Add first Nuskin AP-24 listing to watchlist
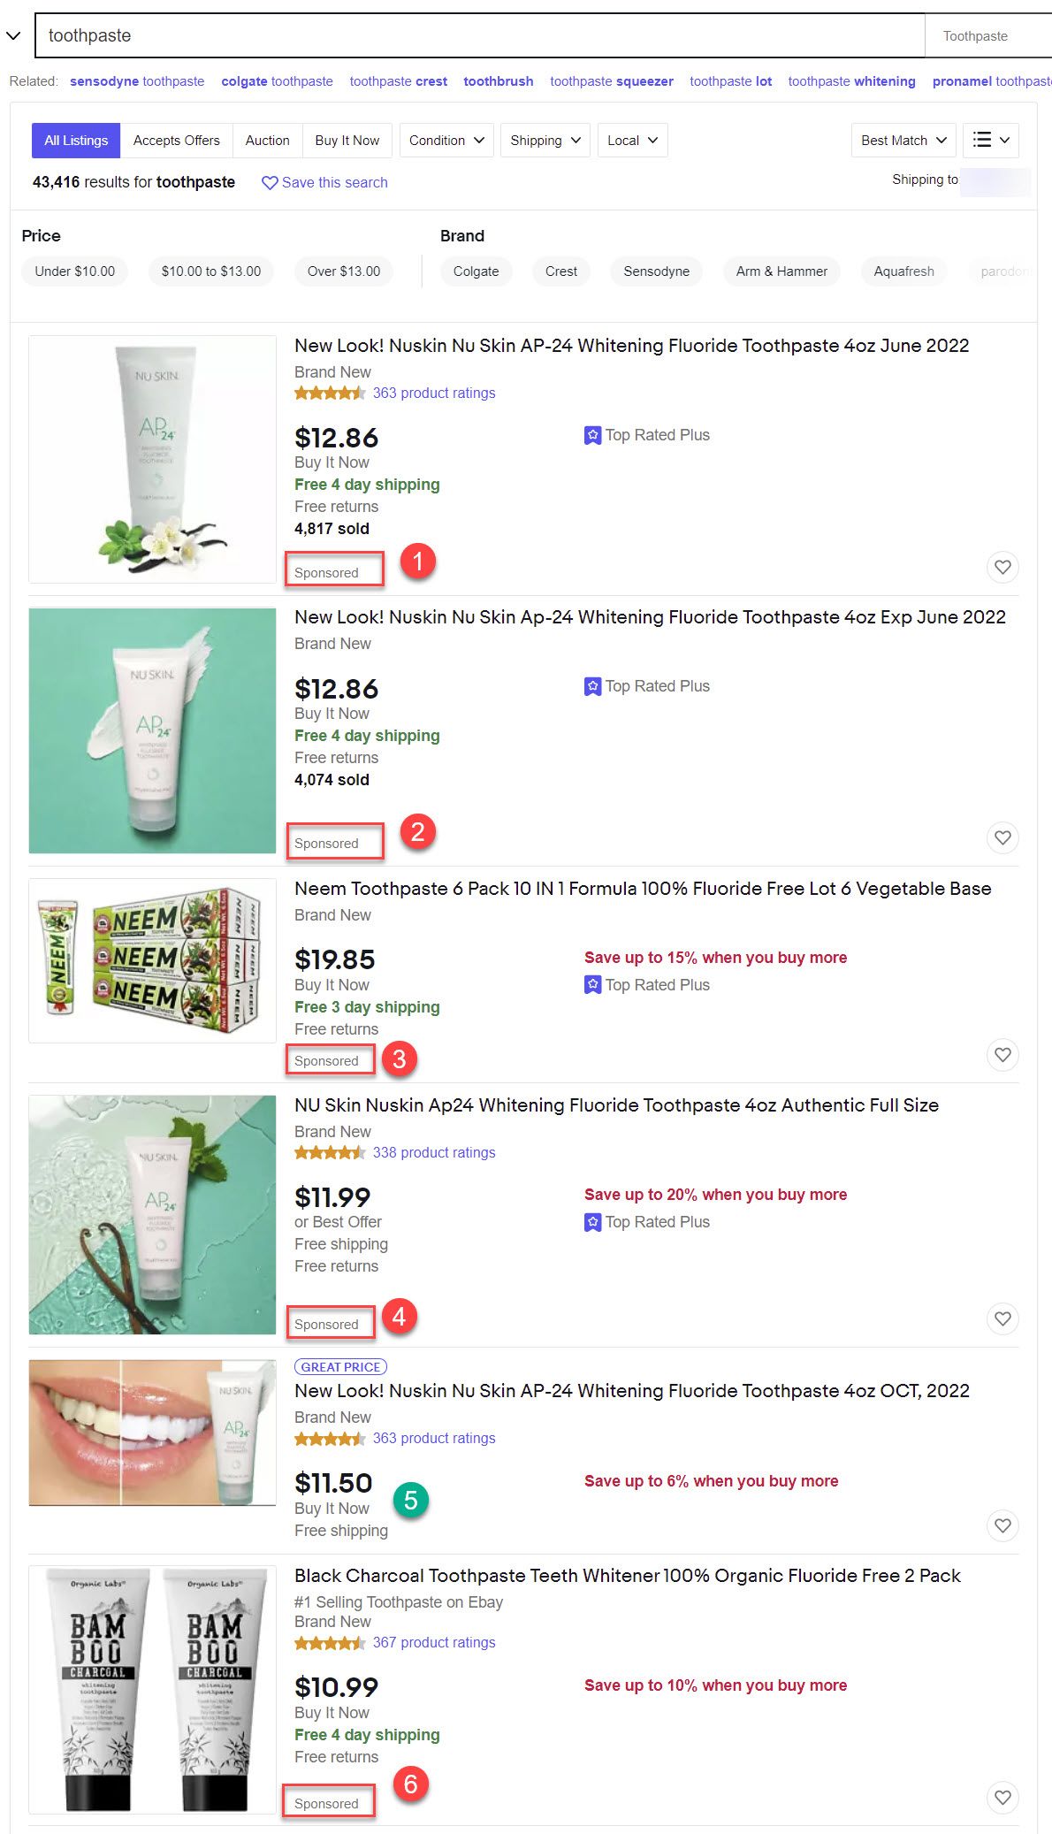This screenshot has width=1052, height=1834. pyautogui.click(x=1002, y=567)
